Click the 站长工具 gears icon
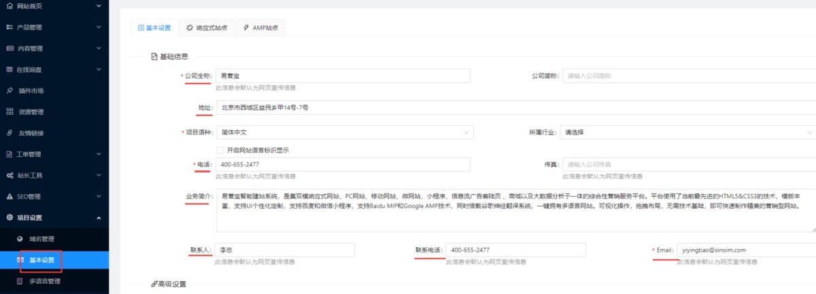This screenshot has width=816, height=294. [x=10, y=175]
